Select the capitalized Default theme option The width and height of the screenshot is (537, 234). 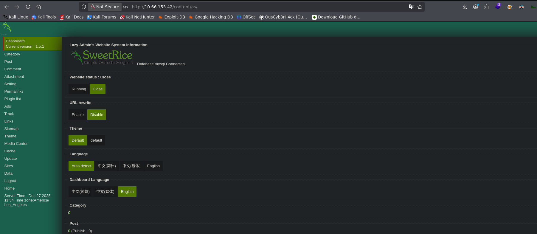78,140
